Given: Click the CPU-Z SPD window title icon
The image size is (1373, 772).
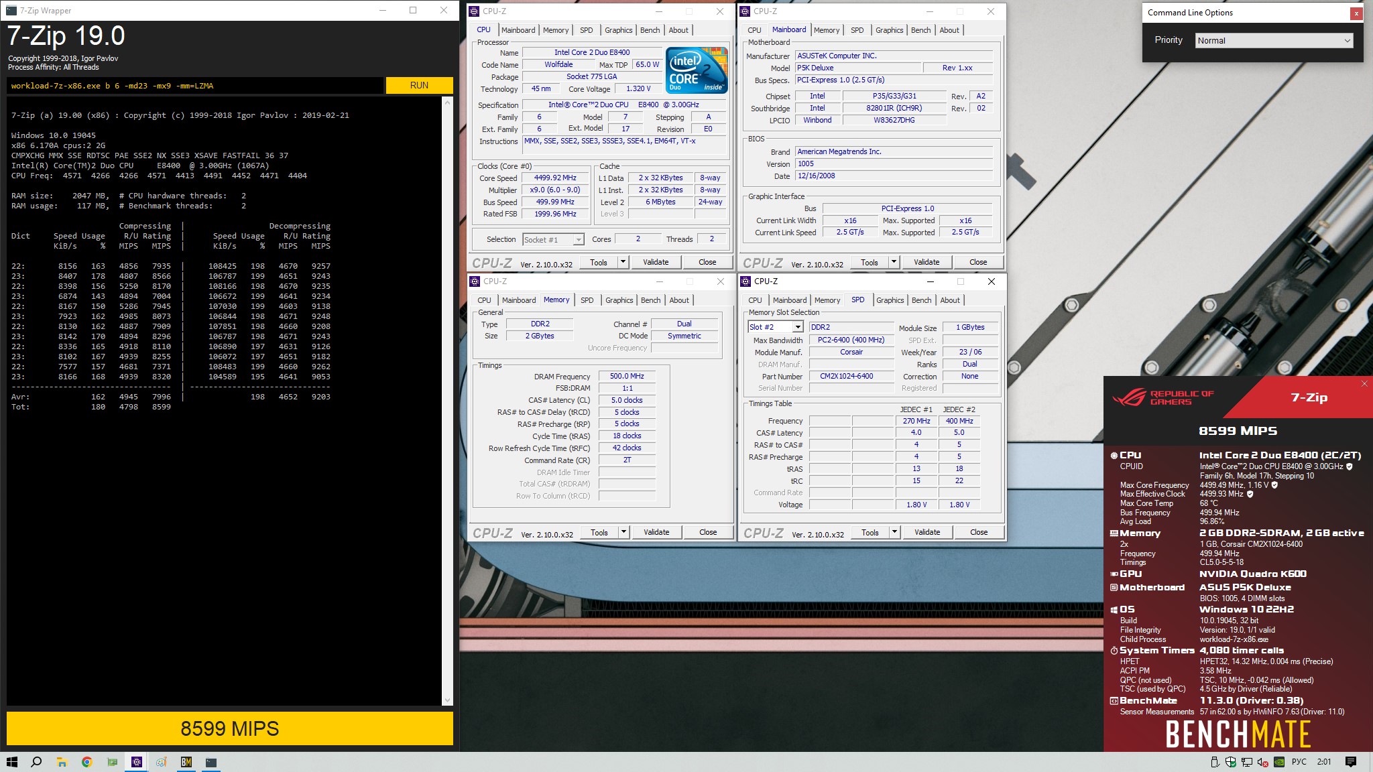Looking at the screenshot, I should click(745, 281).
